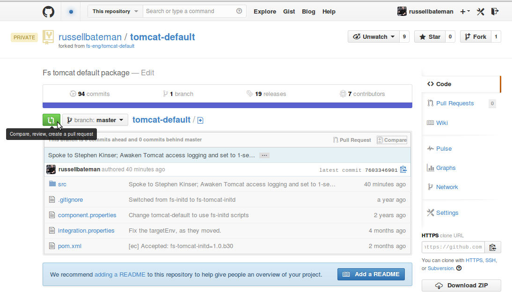View the 7 contributors
The height and width of the screenshot is (308, 512).
[x=362, y=94]
